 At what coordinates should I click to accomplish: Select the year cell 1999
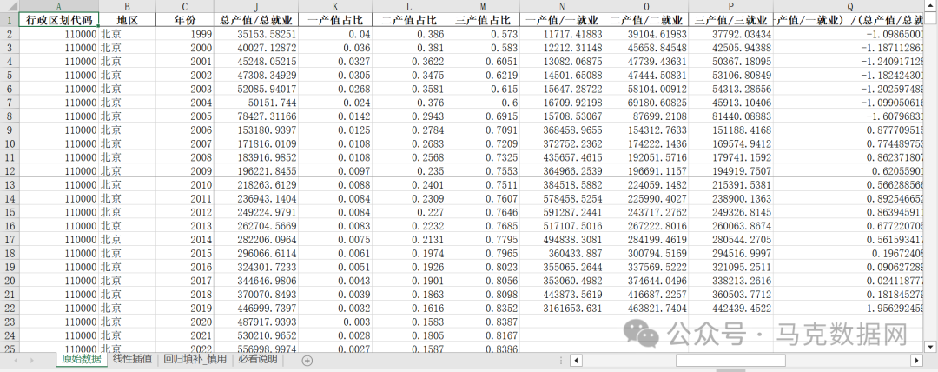coord(184,34)
